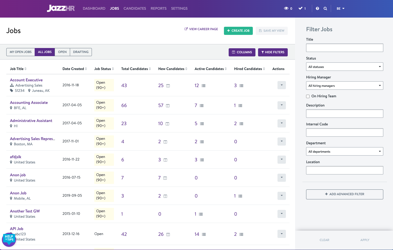Open the tasks checkmark icon

point(301,8)
